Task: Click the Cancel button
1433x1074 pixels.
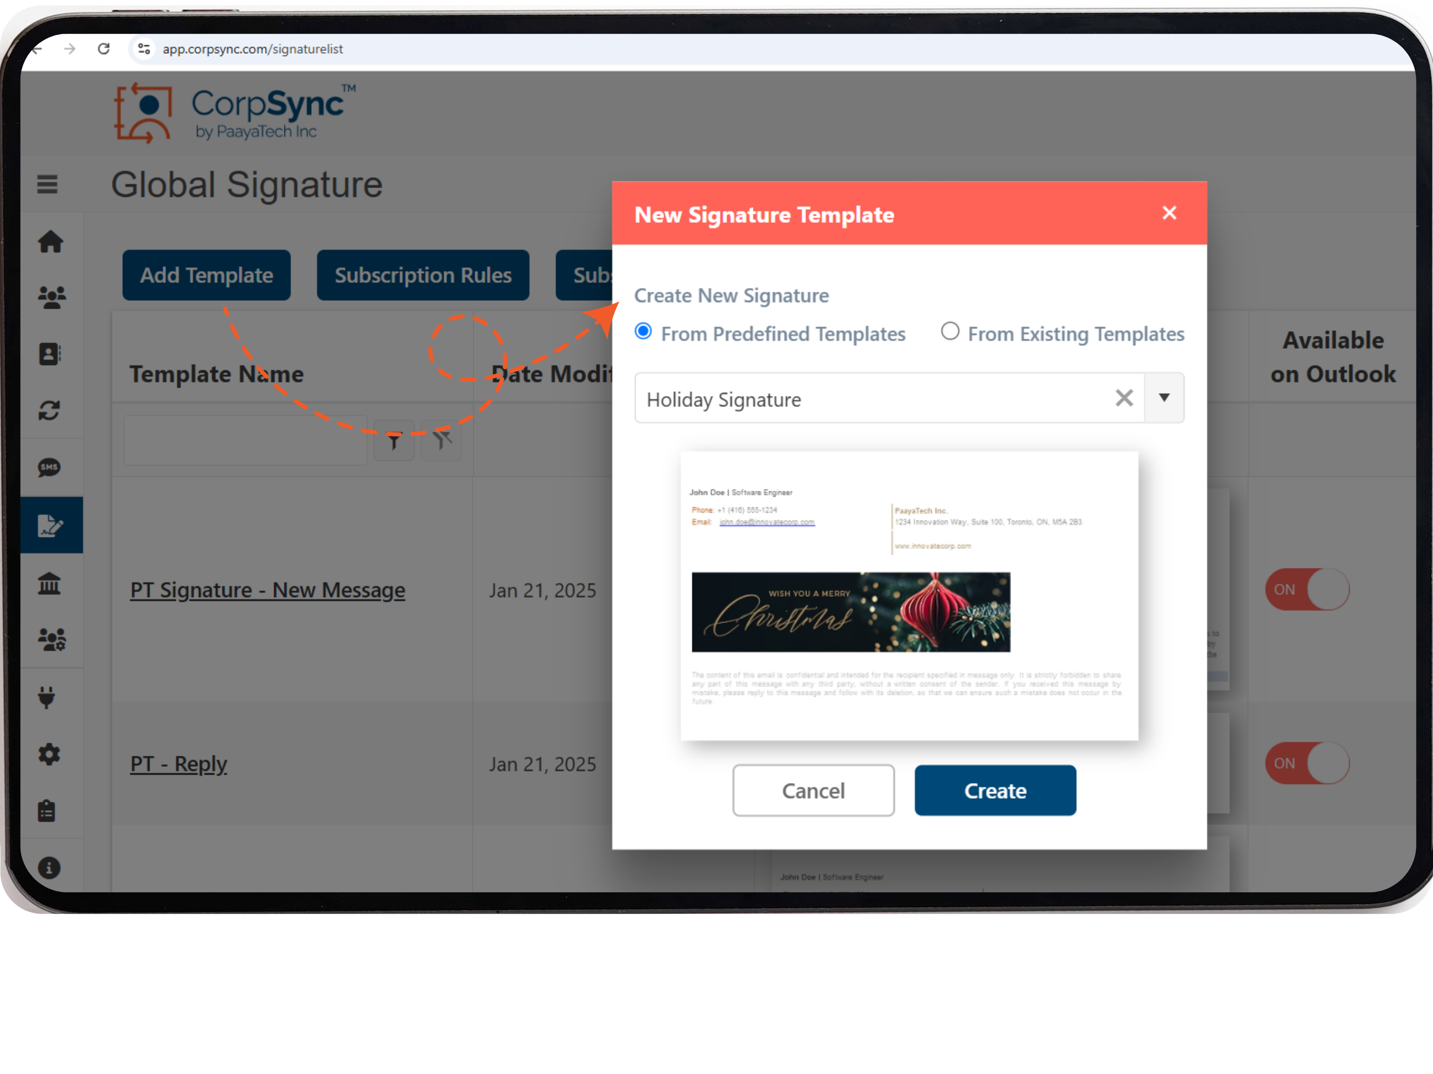Action: 812,790
